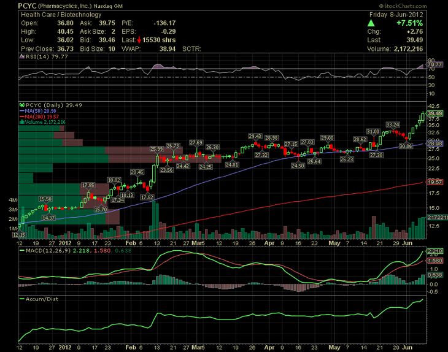This screenshot has height=352, width=448.
Task: Click the green up-triangle price change icon
Action: [x=371, y=23]
